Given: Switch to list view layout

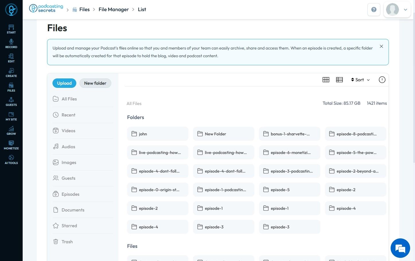Looking at the screenshot, I should pyautogui.click(x=339, y=80).
